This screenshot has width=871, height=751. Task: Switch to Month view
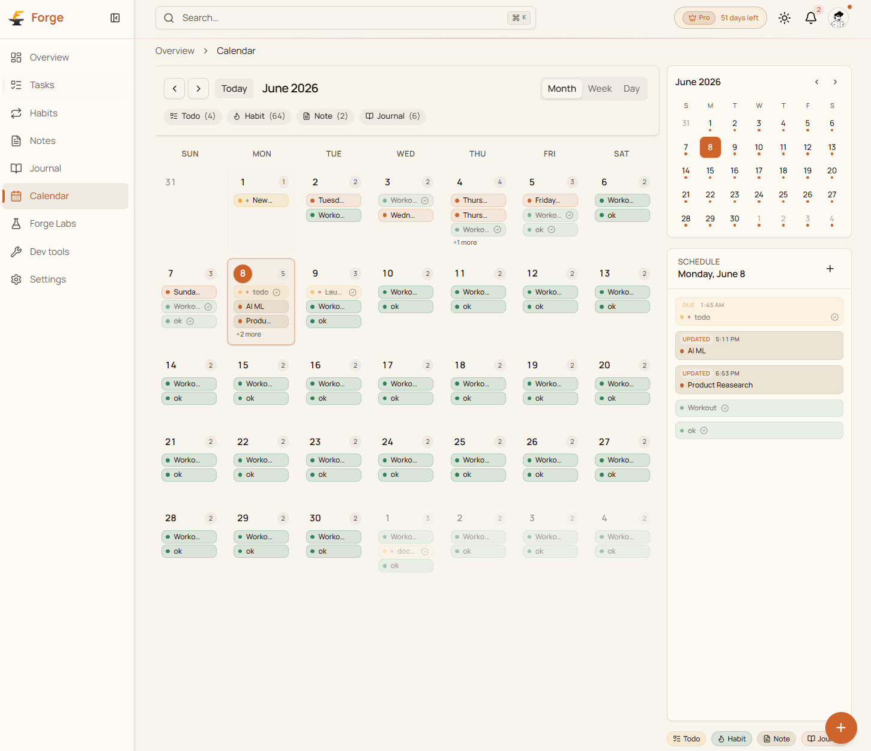click(x=562, y=89)
